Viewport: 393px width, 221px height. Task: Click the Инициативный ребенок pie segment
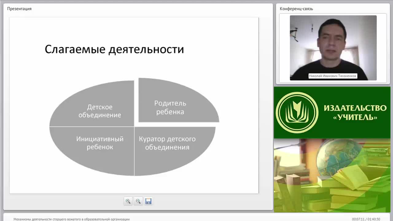tap(99, 143)
